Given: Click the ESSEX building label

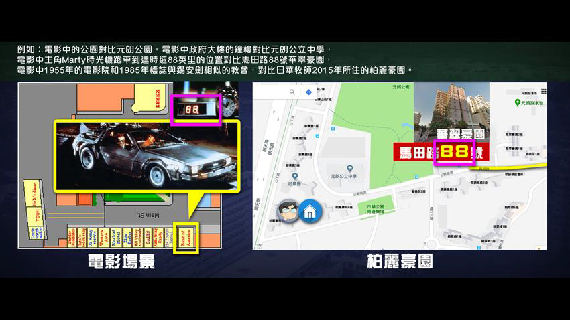Looking at the screenshot, I should pyautogui.click(x=158, y=98).
